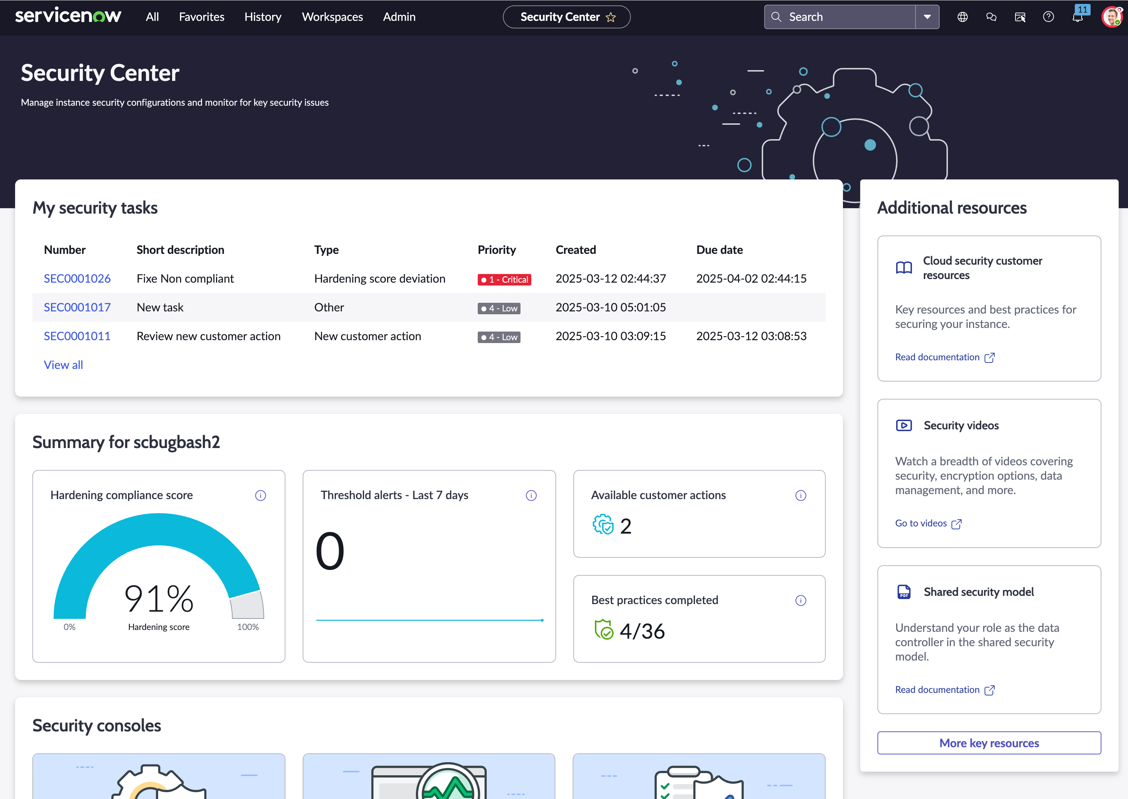Viewport: 1128px width, 799px height.
Task: Show info for Threshold alerts
Action: (x=531, y=496)
